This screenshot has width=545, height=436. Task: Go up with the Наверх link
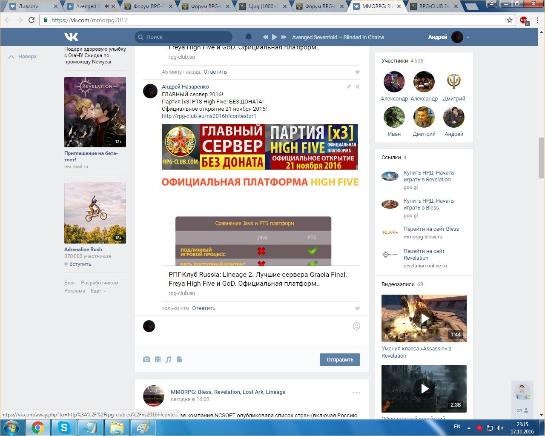(23, 57)
